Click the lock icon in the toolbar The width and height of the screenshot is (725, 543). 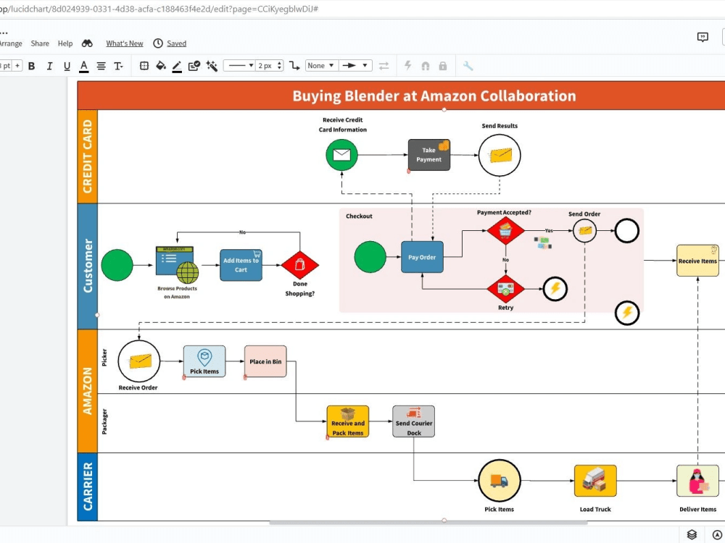443,65
